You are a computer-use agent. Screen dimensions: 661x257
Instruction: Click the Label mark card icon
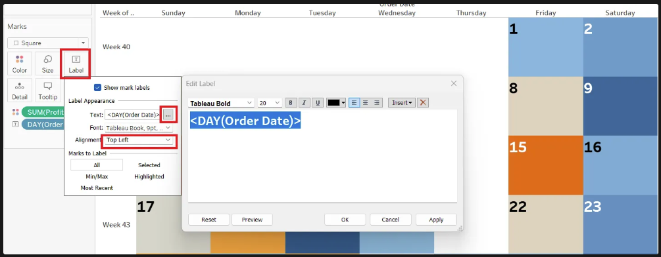(76, 64)
